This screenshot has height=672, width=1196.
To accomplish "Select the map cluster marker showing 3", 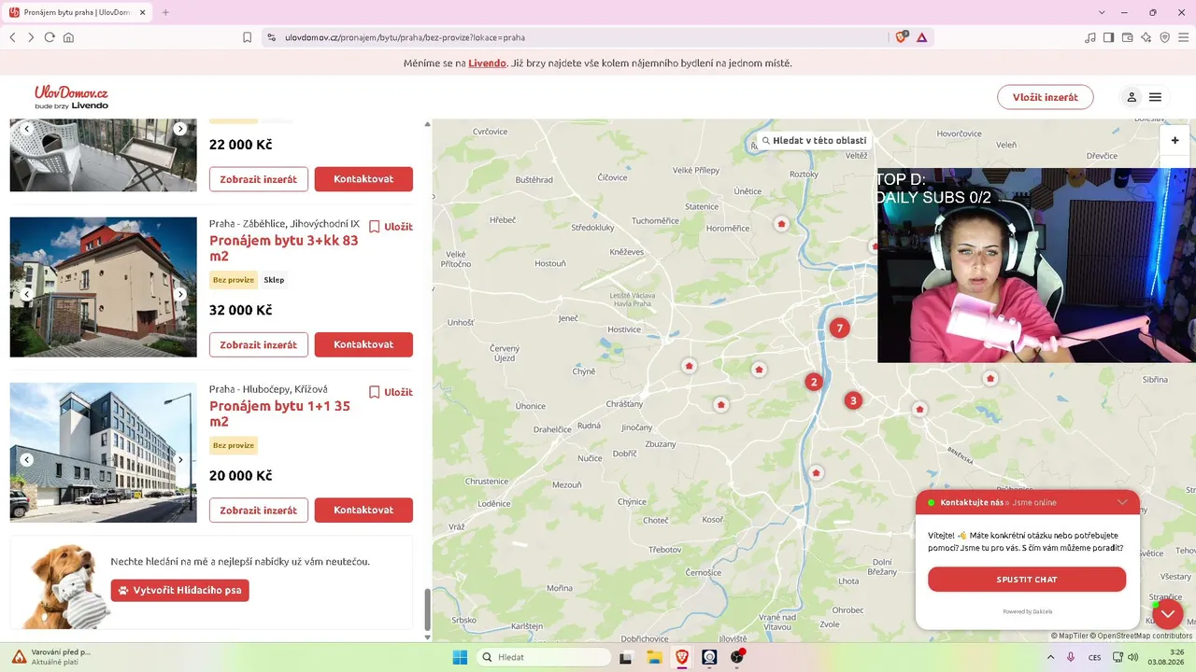I will (853, 400).
